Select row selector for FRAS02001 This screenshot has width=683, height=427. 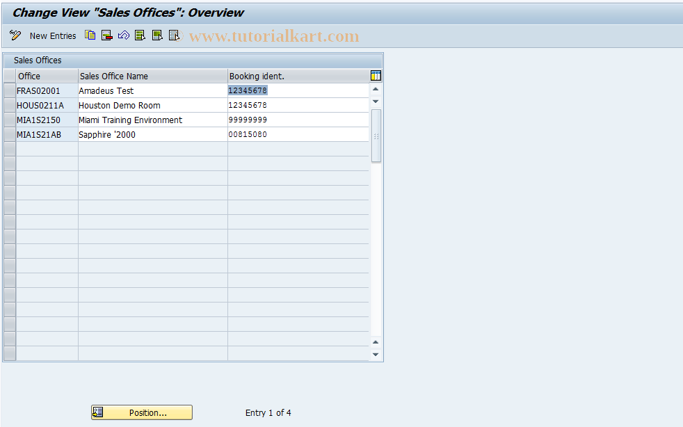(x=10, y=90)
